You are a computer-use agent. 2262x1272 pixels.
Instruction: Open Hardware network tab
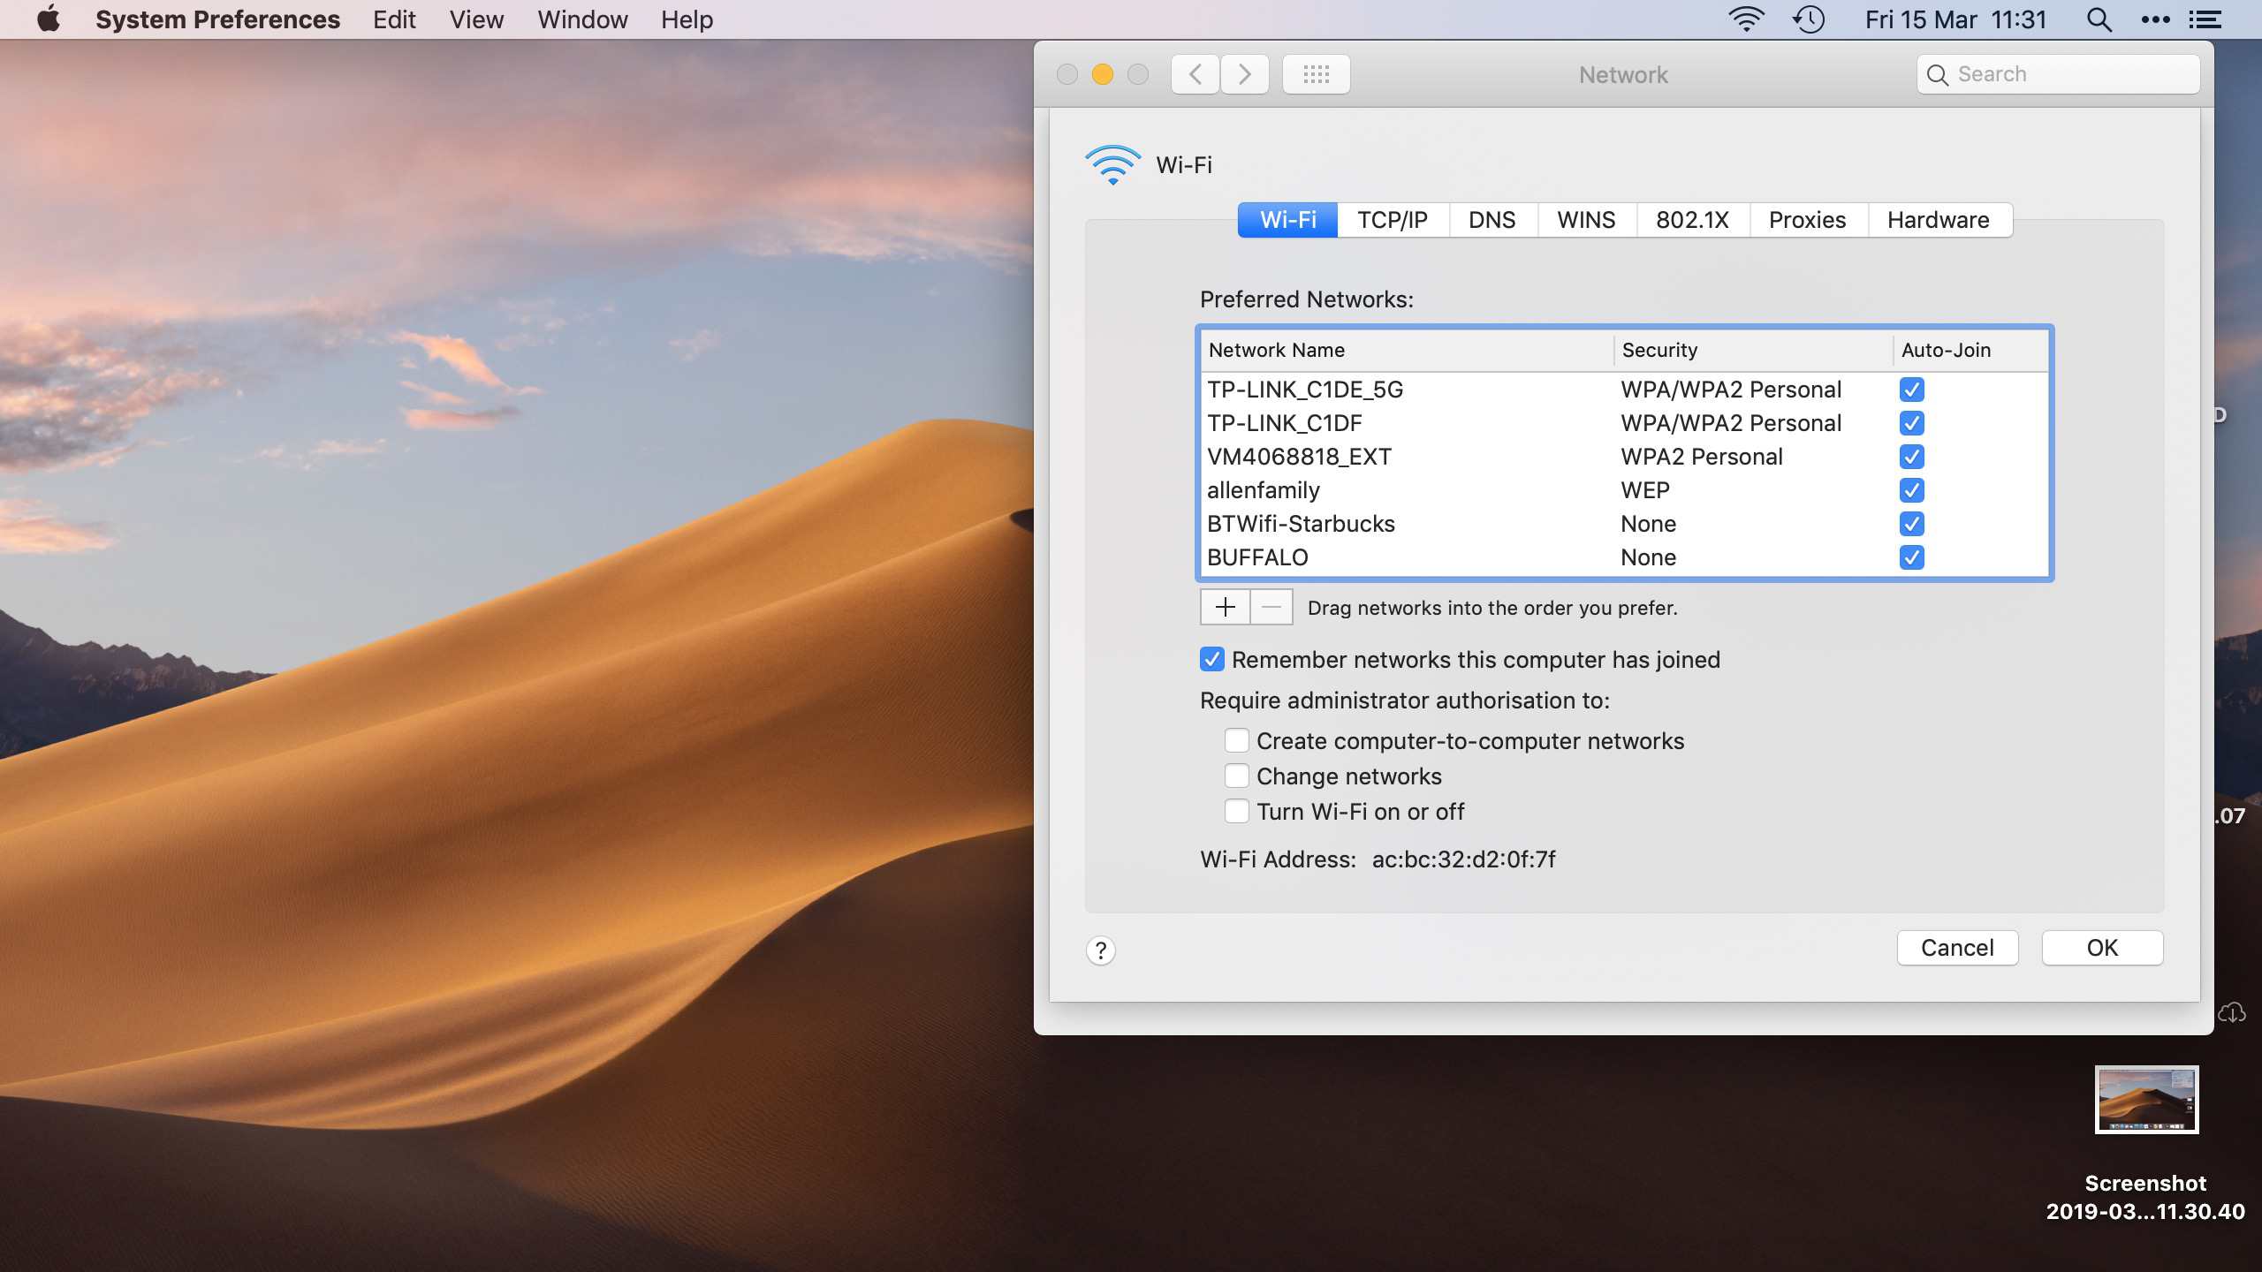point(1939,219)
